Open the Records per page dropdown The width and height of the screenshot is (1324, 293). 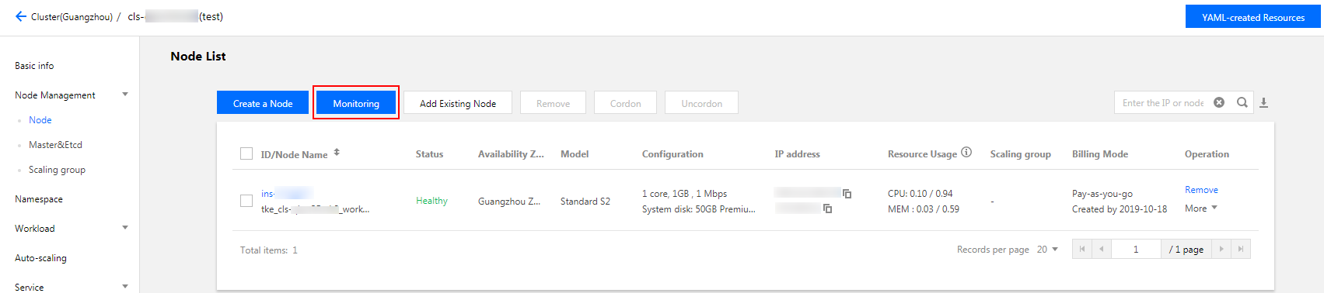[x=1048, y=250]
